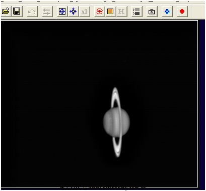Open the black lines list icon

136,12
